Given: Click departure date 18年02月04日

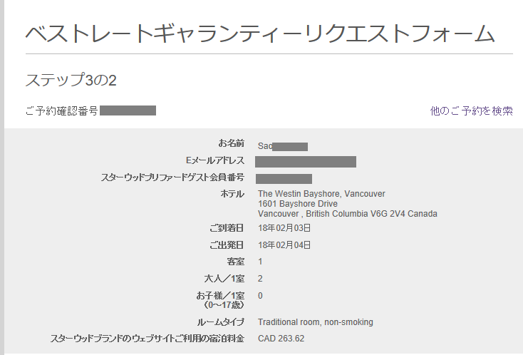Looking at the screenshot, I should (x=284, y=245).
